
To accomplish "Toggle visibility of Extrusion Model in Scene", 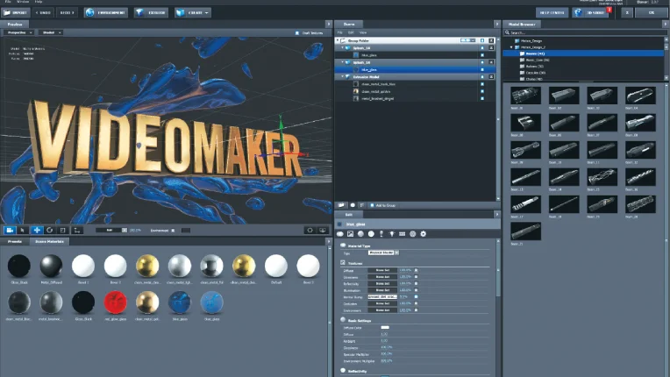I will [482, 77].
